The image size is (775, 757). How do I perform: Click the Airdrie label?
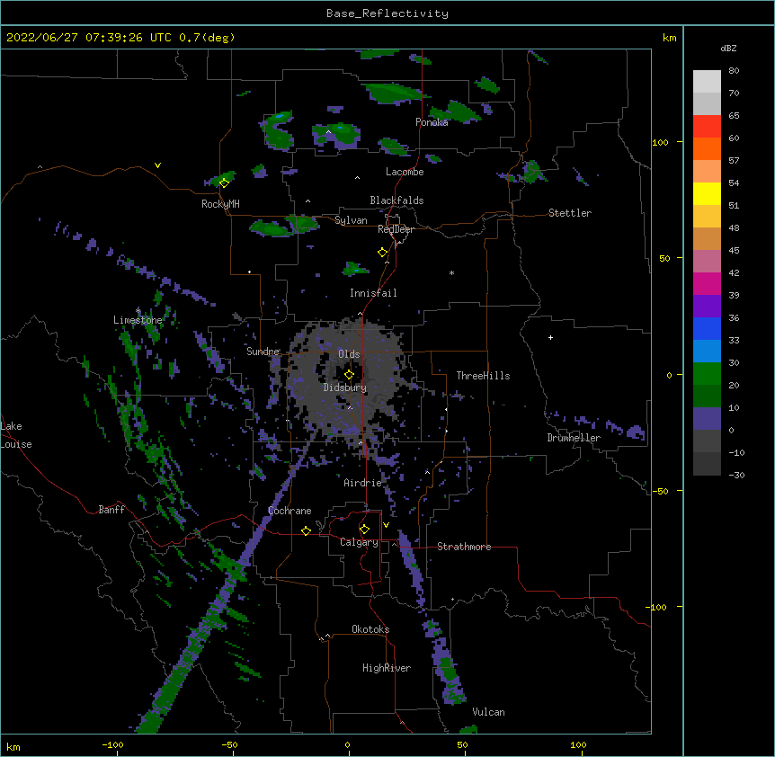point(363,483)
